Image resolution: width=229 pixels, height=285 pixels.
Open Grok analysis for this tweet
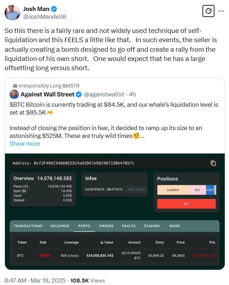coord(209,11)
